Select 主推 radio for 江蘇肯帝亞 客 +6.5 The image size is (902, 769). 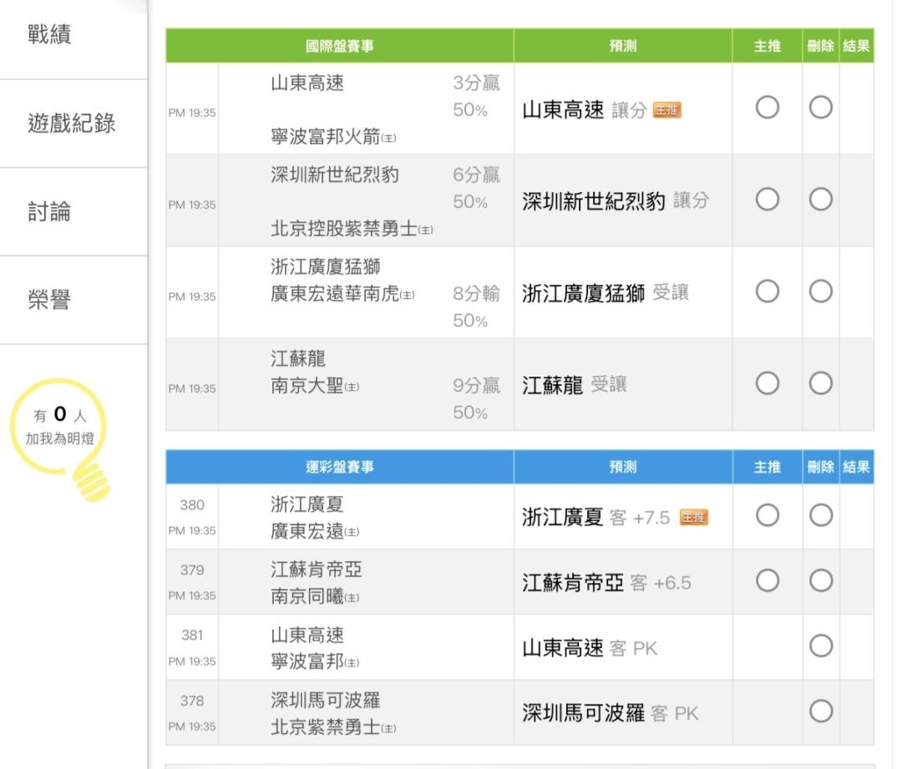[768, 582]
